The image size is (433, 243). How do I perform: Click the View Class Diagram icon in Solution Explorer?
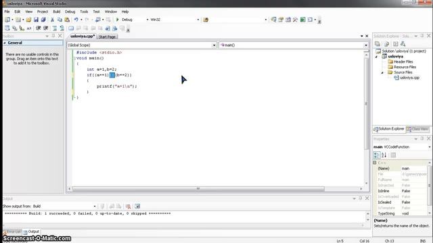coord(403,44)
